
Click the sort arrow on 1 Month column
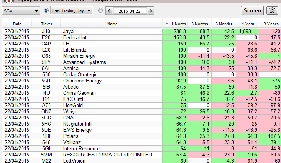pos(166,24)
